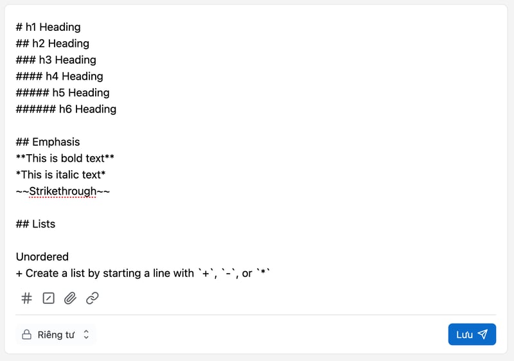This screenshot has height=361, width=514.
Task: Click the '+ Create a list' line
Action: pyautogui.click(x=143, y=274)
